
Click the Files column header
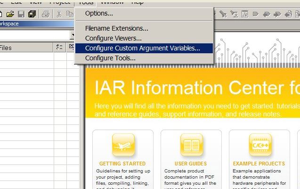coord(26,48)
